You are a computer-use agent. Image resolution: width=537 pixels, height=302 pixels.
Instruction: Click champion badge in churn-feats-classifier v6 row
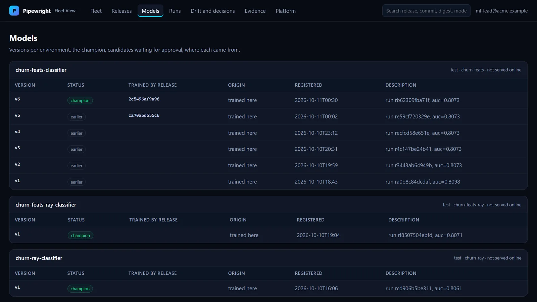tap(80, 100)
